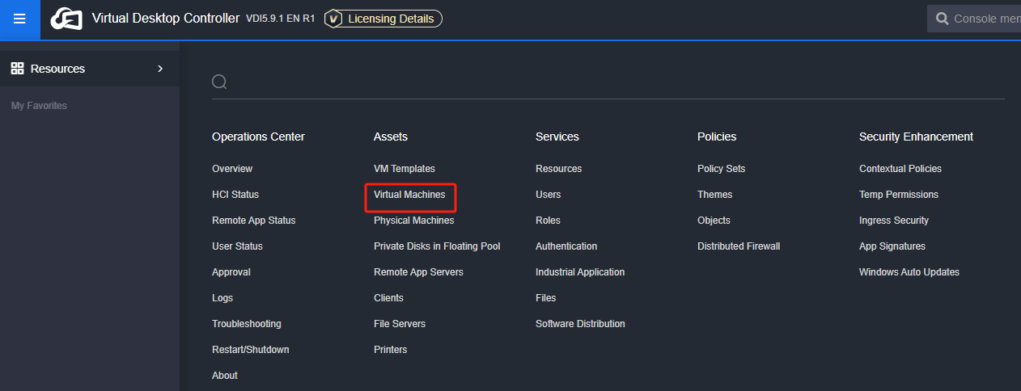Navigate to Distributed Firewall
This screenshot has height=391, width=1021.
(x=738, y=246)
